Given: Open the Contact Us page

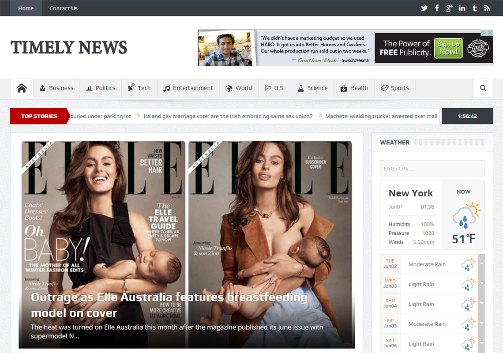Looking at the screenshot, I should 64,8.
